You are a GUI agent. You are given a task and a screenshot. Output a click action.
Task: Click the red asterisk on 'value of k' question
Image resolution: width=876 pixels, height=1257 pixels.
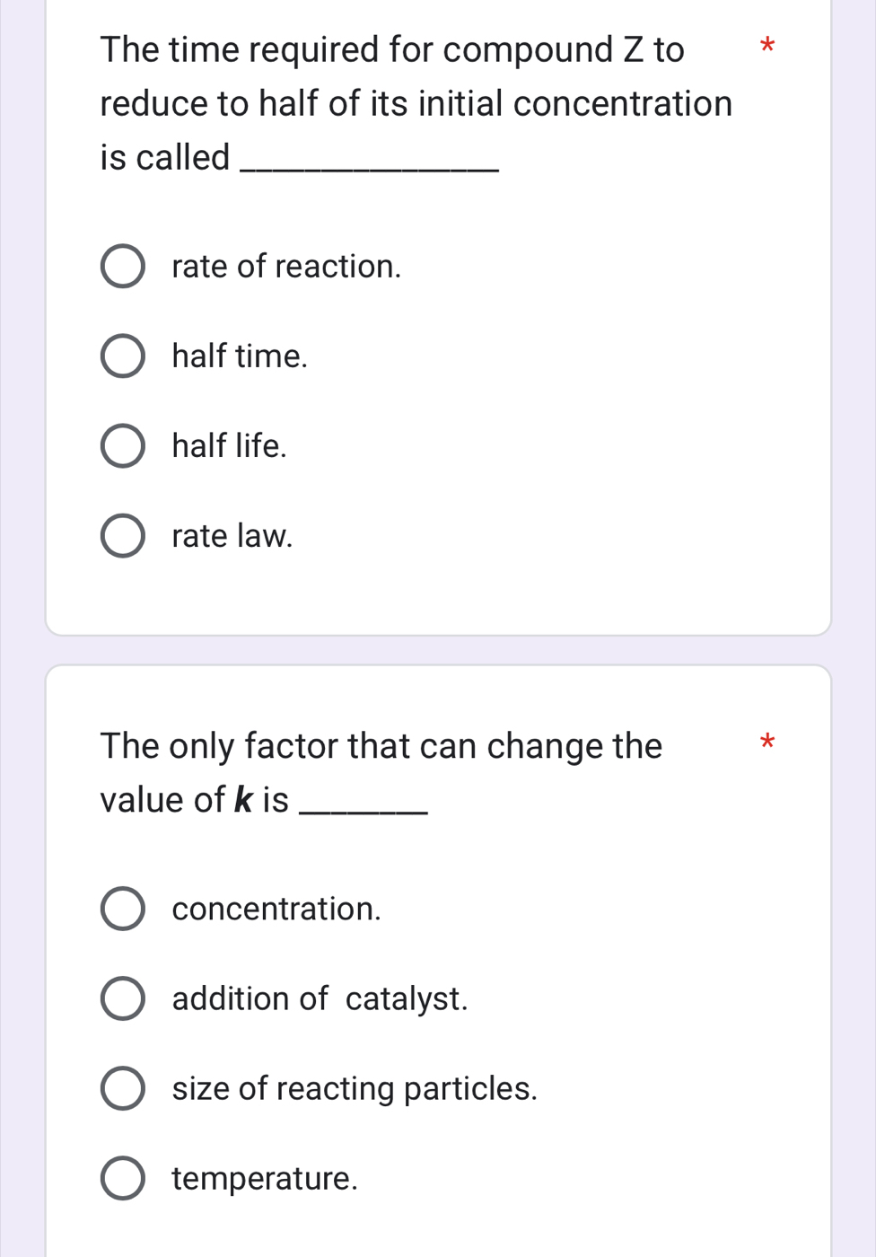pyautogui.click(x=766, y=743)
